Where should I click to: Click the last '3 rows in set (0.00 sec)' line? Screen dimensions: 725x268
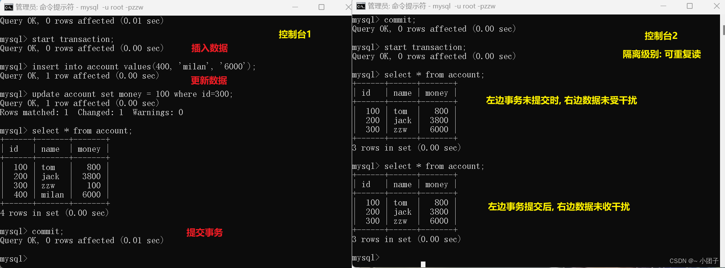[x=406, y=239]
